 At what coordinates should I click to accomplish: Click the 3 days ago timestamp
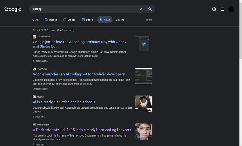coord(39,117)
